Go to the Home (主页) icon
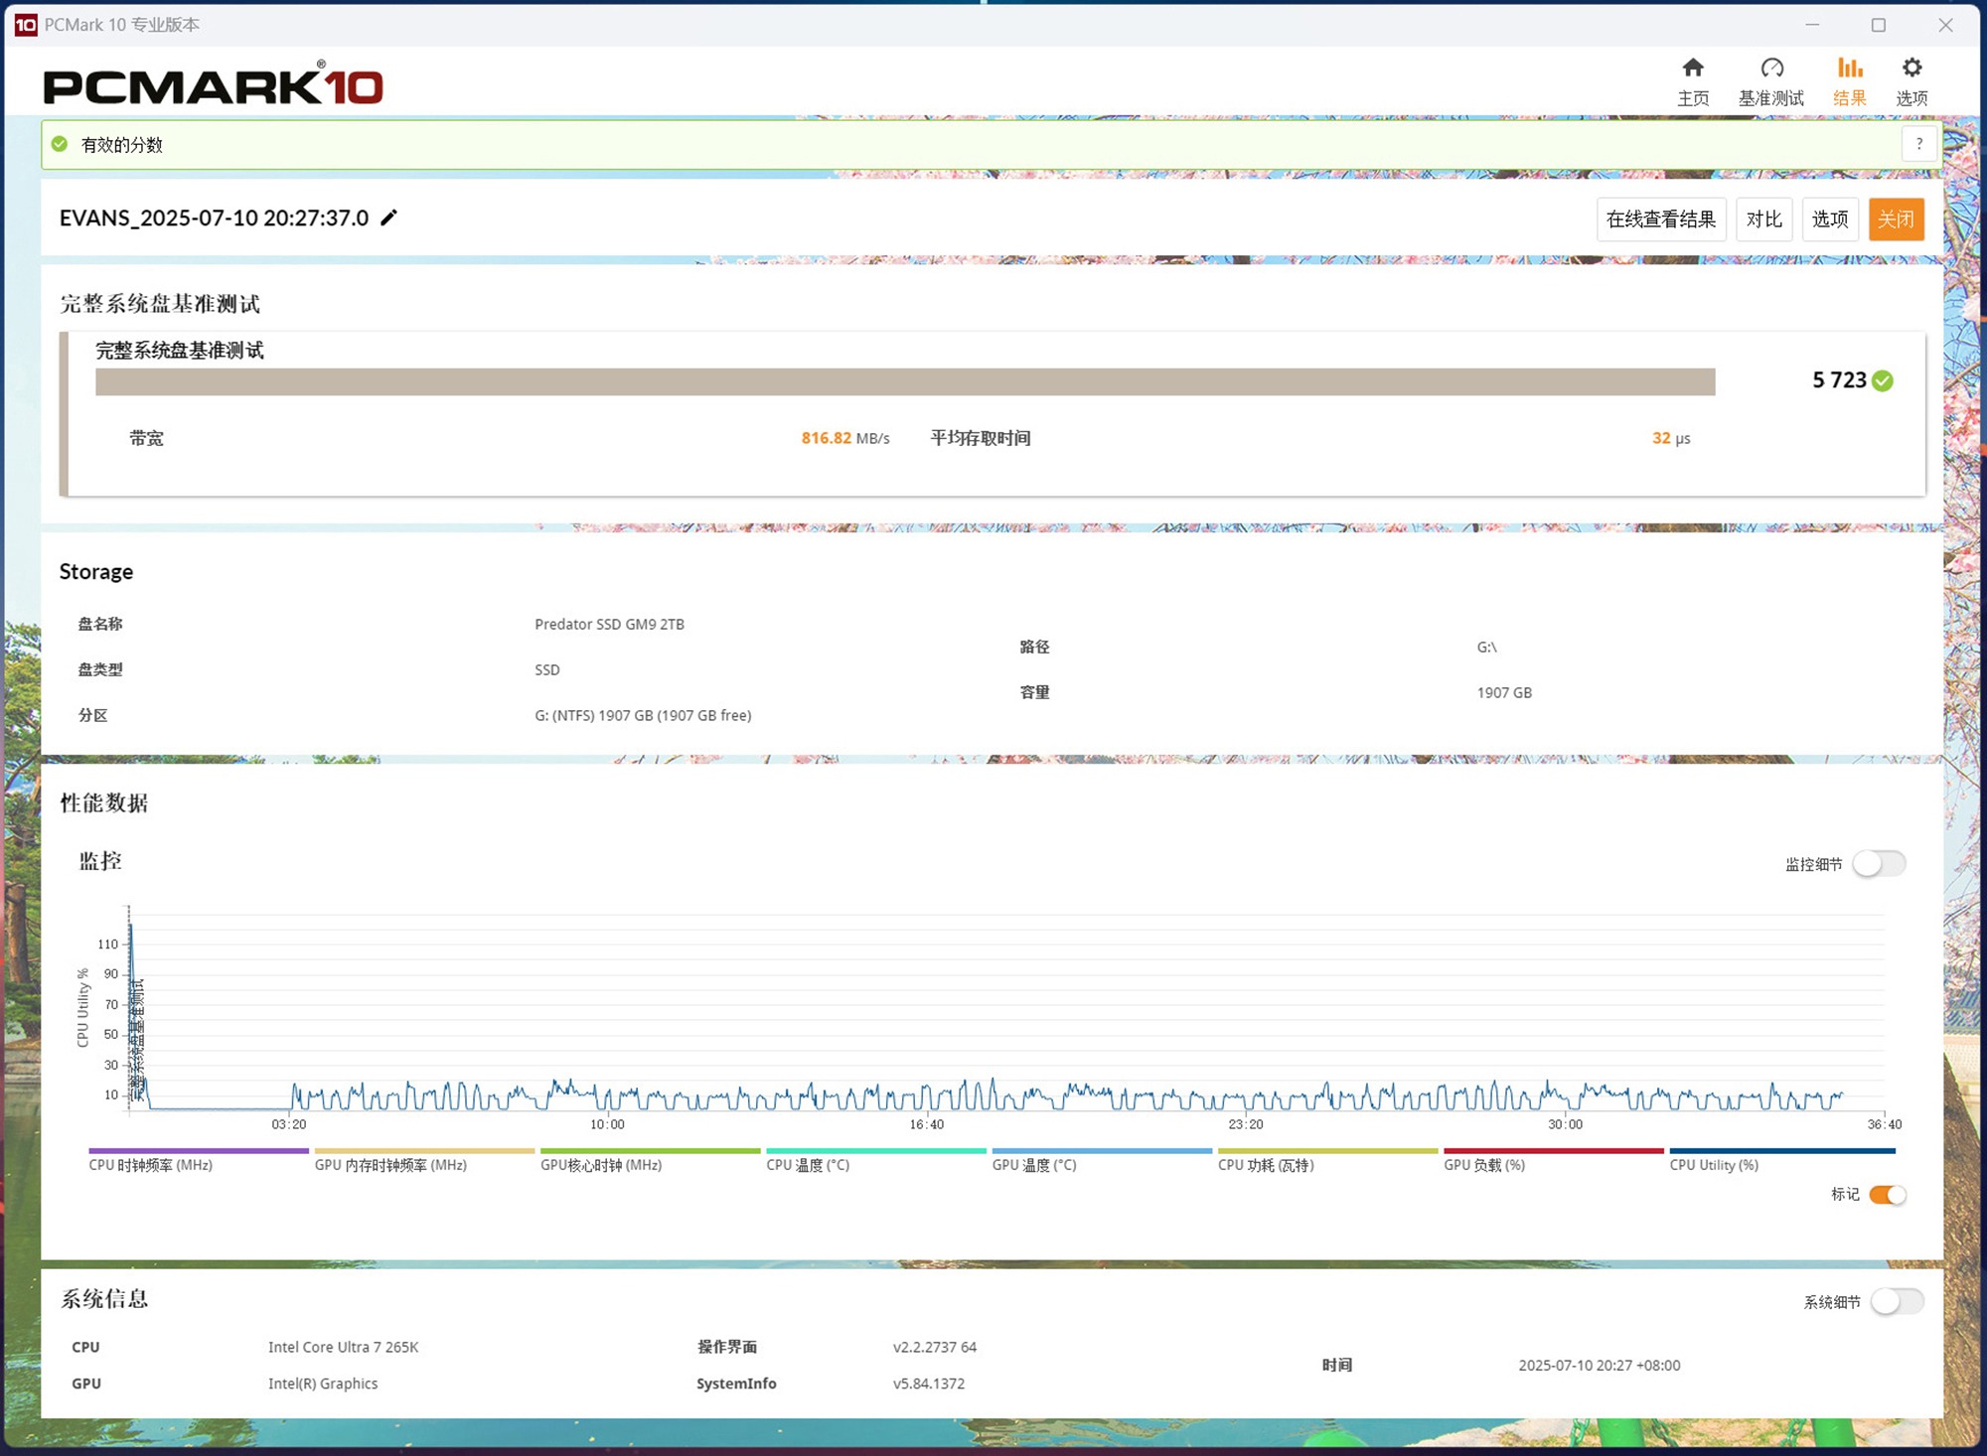The height and width of the screenshot is (1456, 1987). [1692, 69]
